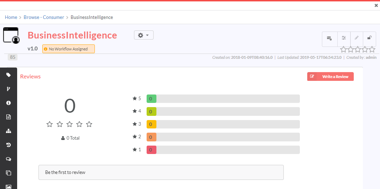Select the comments bubble sidebar icon
This screenshot has height=189, width=380.
(x=8, y=159)
